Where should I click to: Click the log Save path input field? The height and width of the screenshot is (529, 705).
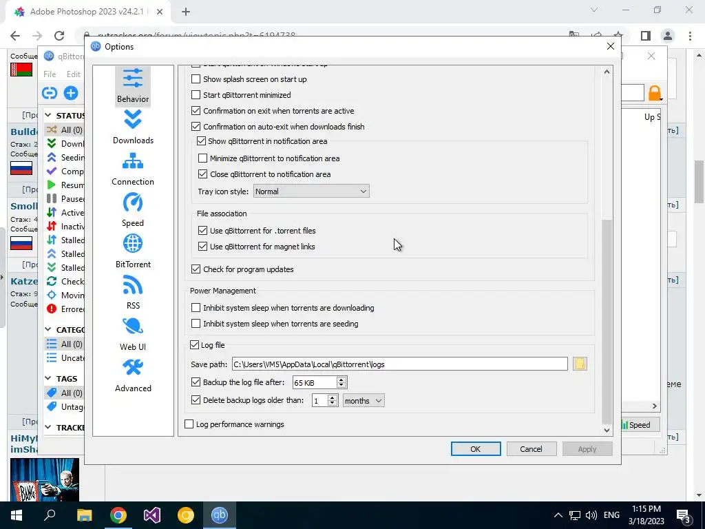[400, 364]
